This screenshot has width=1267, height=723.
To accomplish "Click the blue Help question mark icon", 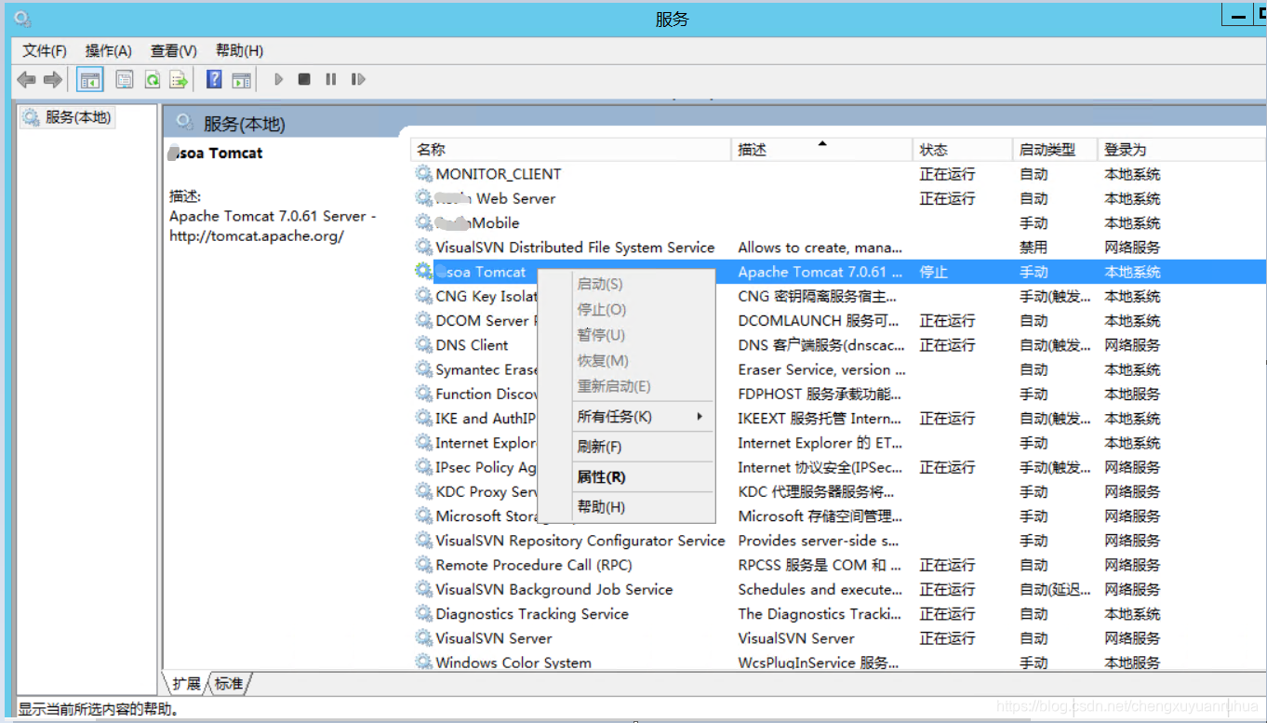I will click(214, 80).
